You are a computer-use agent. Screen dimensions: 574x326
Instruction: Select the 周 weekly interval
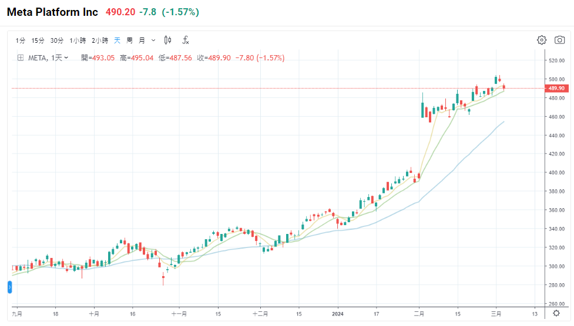(130, 40)
